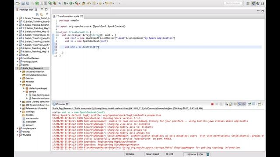This screenshot has height=157, width=280.
Task: Click the val ord = sc.textFile line
Action: [x=82, y=47]
